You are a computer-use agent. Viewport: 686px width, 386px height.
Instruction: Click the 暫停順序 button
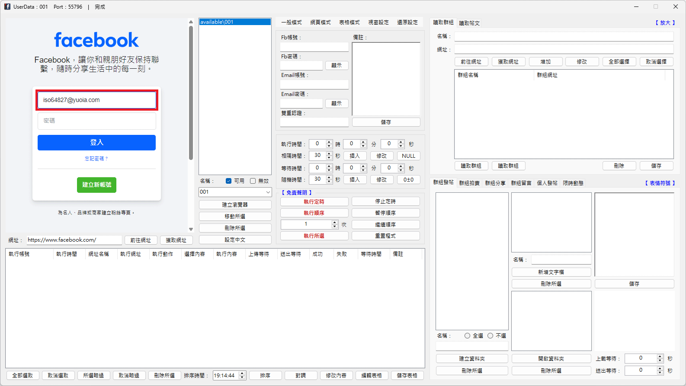pos(385,213)
